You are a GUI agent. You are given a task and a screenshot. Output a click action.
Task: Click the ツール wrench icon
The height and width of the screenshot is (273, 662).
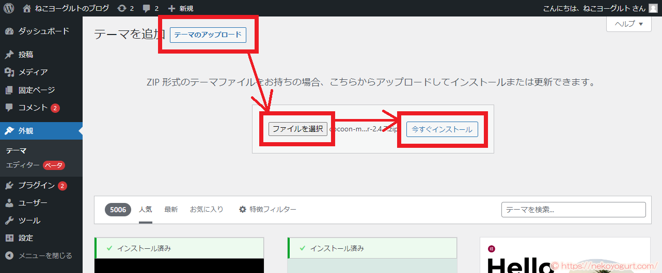[9, 220]
